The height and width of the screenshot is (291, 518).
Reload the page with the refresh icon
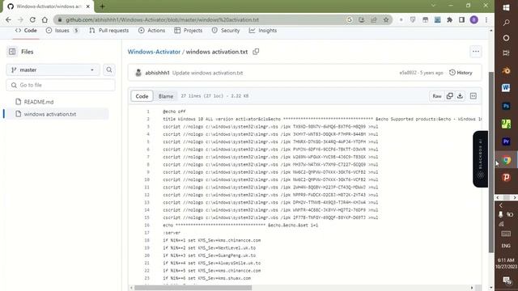point(32,19)
